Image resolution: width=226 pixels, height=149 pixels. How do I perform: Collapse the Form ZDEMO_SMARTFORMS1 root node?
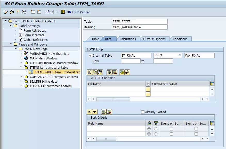click(x=6, y=21)
